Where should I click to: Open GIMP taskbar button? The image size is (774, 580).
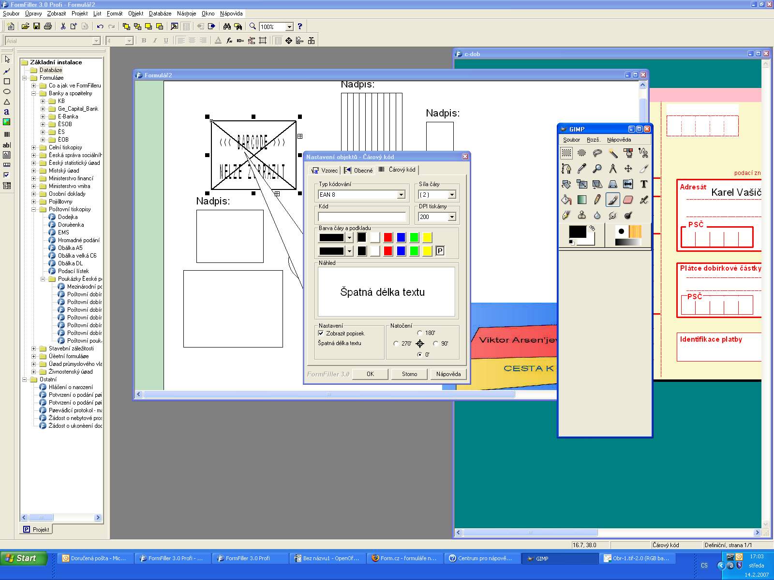click(560, 558)
